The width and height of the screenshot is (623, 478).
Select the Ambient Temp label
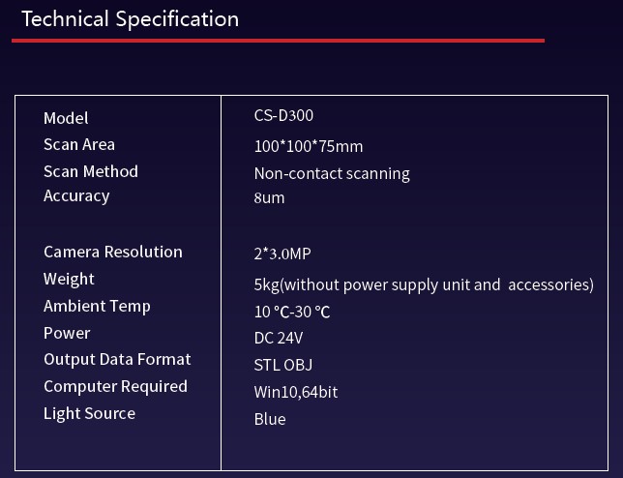point(97,306)
